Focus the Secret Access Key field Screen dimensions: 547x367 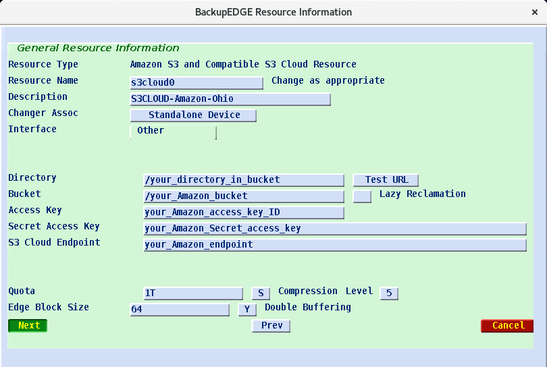[x=335, y=229]
